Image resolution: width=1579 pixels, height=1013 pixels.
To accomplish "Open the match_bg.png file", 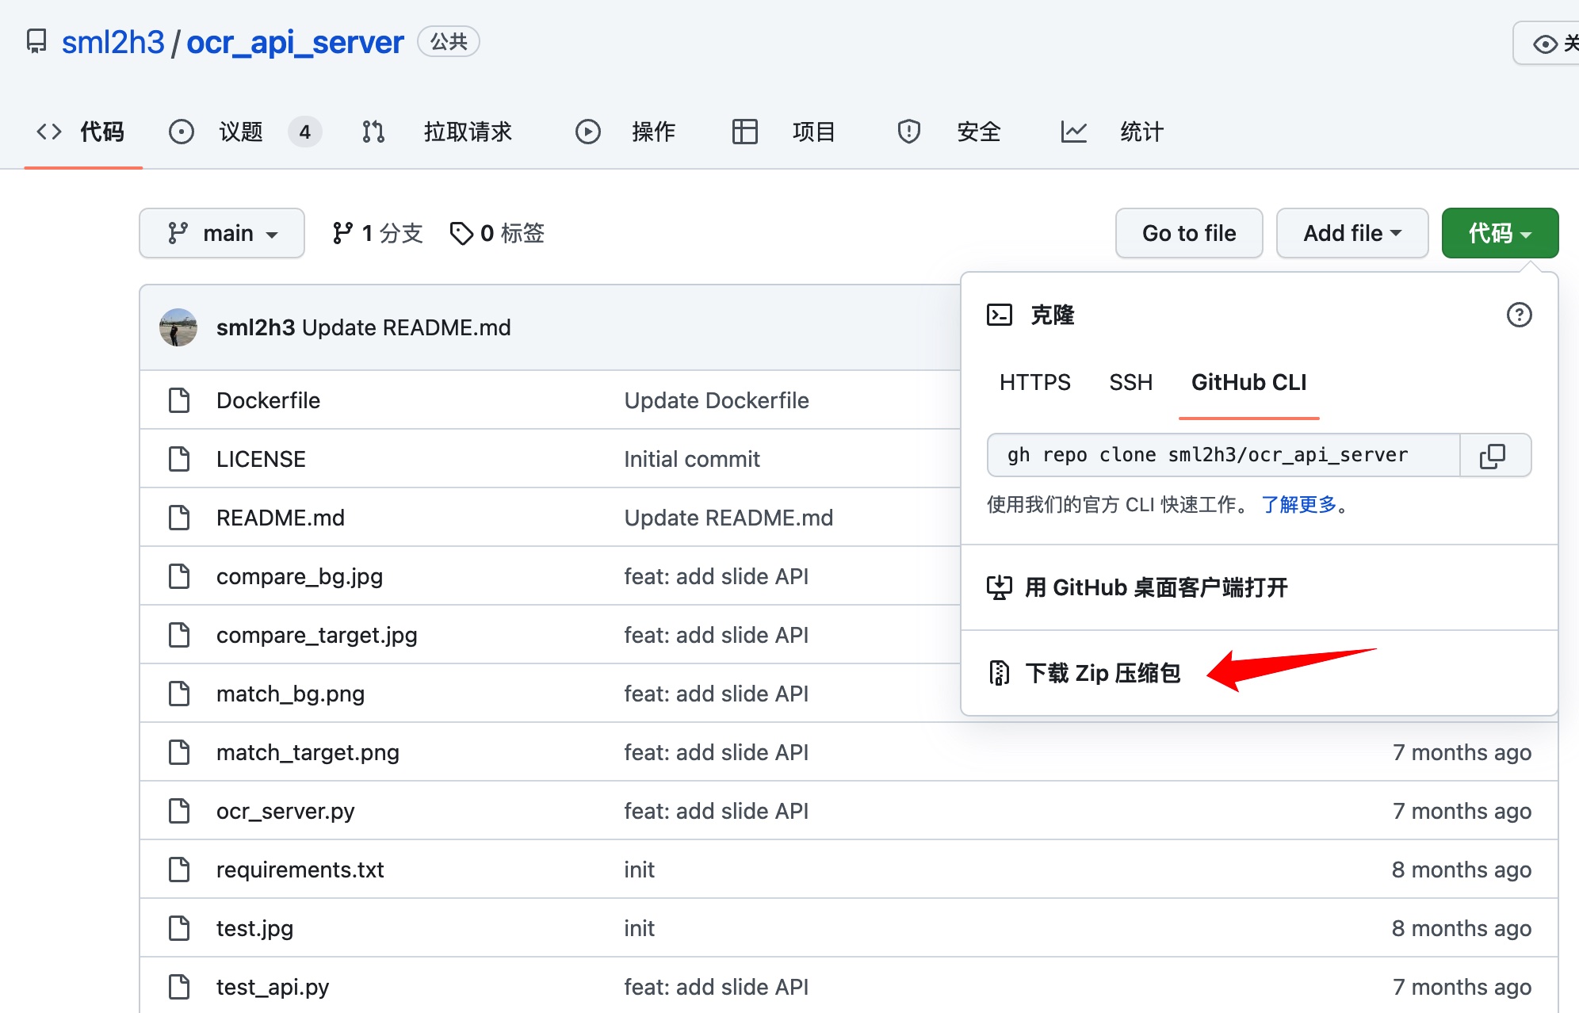I will tap(290, 694).
